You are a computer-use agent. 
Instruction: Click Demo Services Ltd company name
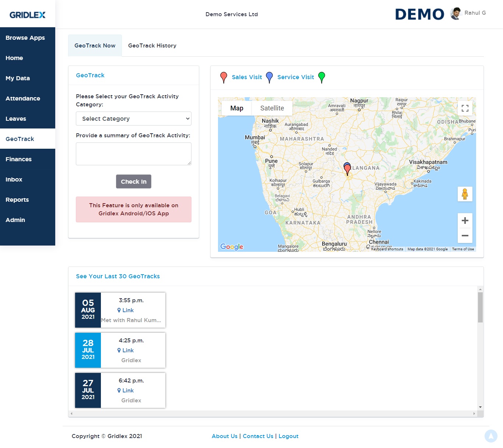click(232, 14)
